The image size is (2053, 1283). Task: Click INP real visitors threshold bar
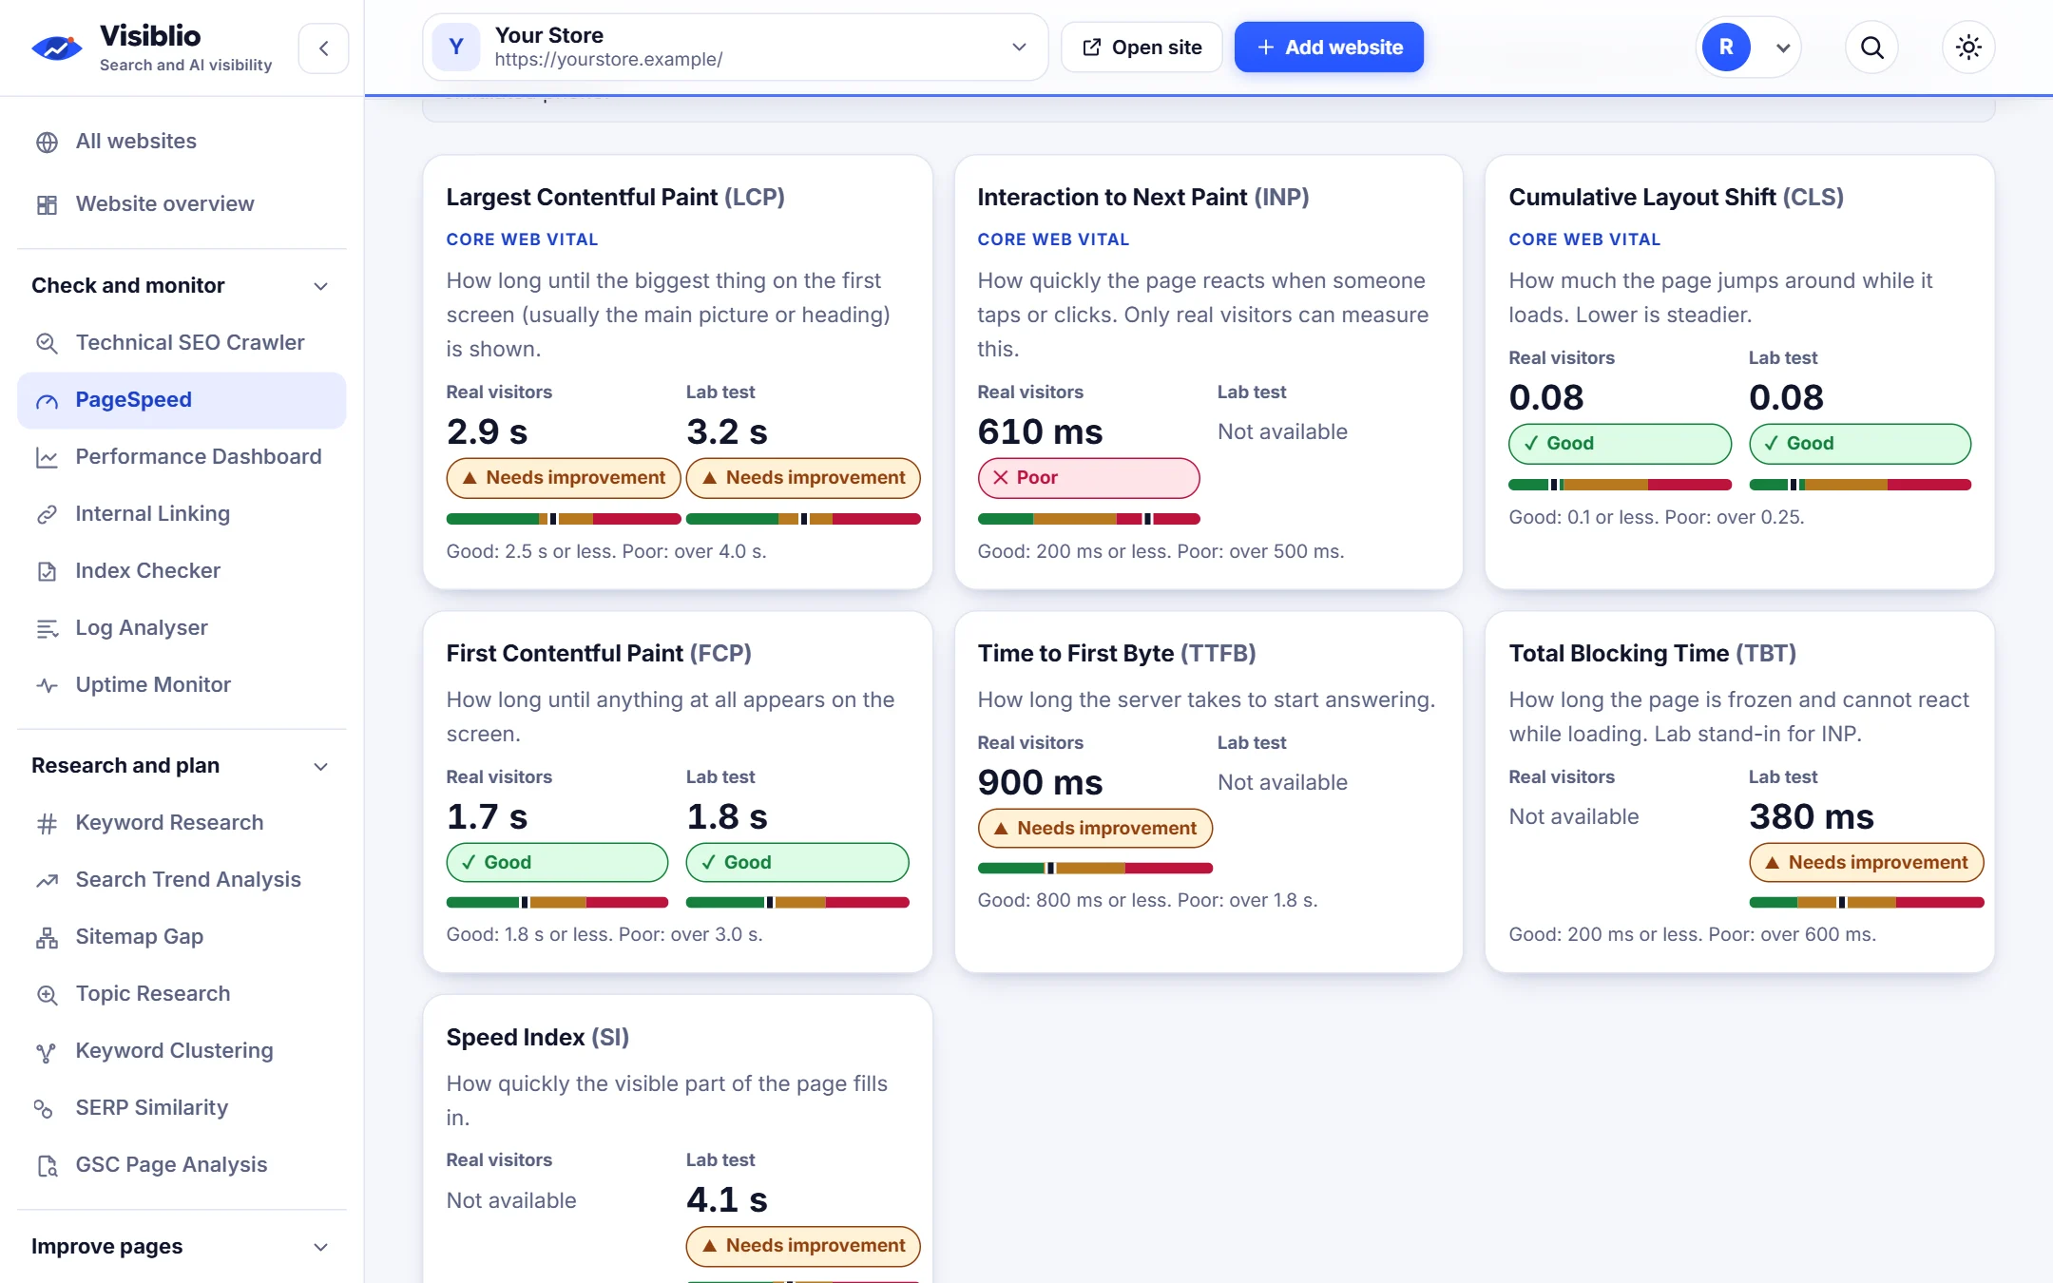(x=1088, y=519)
